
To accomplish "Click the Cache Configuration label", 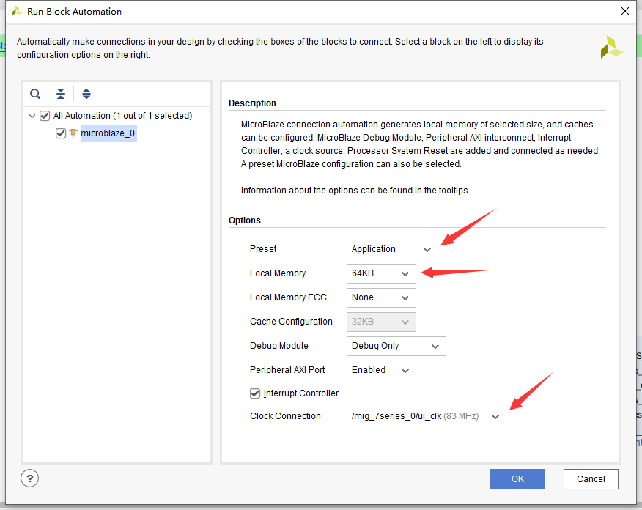I will pyautogui.click(x=291, y=321).
